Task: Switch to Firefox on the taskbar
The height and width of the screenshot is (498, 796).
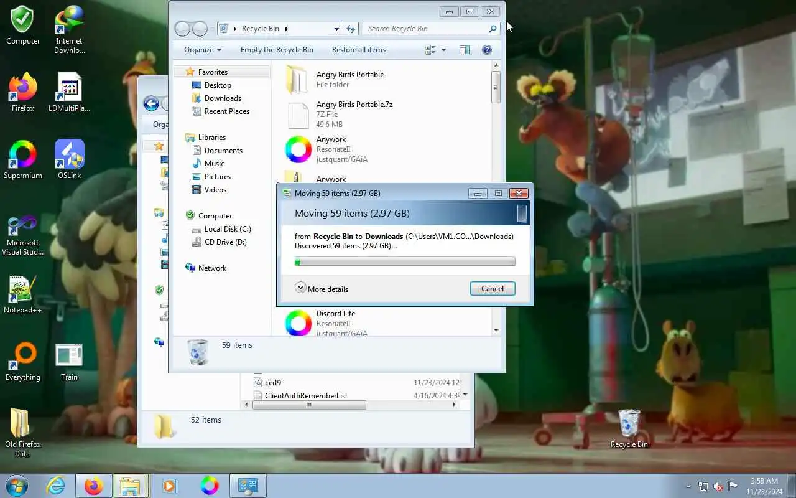Action: (x=94, y=485)
